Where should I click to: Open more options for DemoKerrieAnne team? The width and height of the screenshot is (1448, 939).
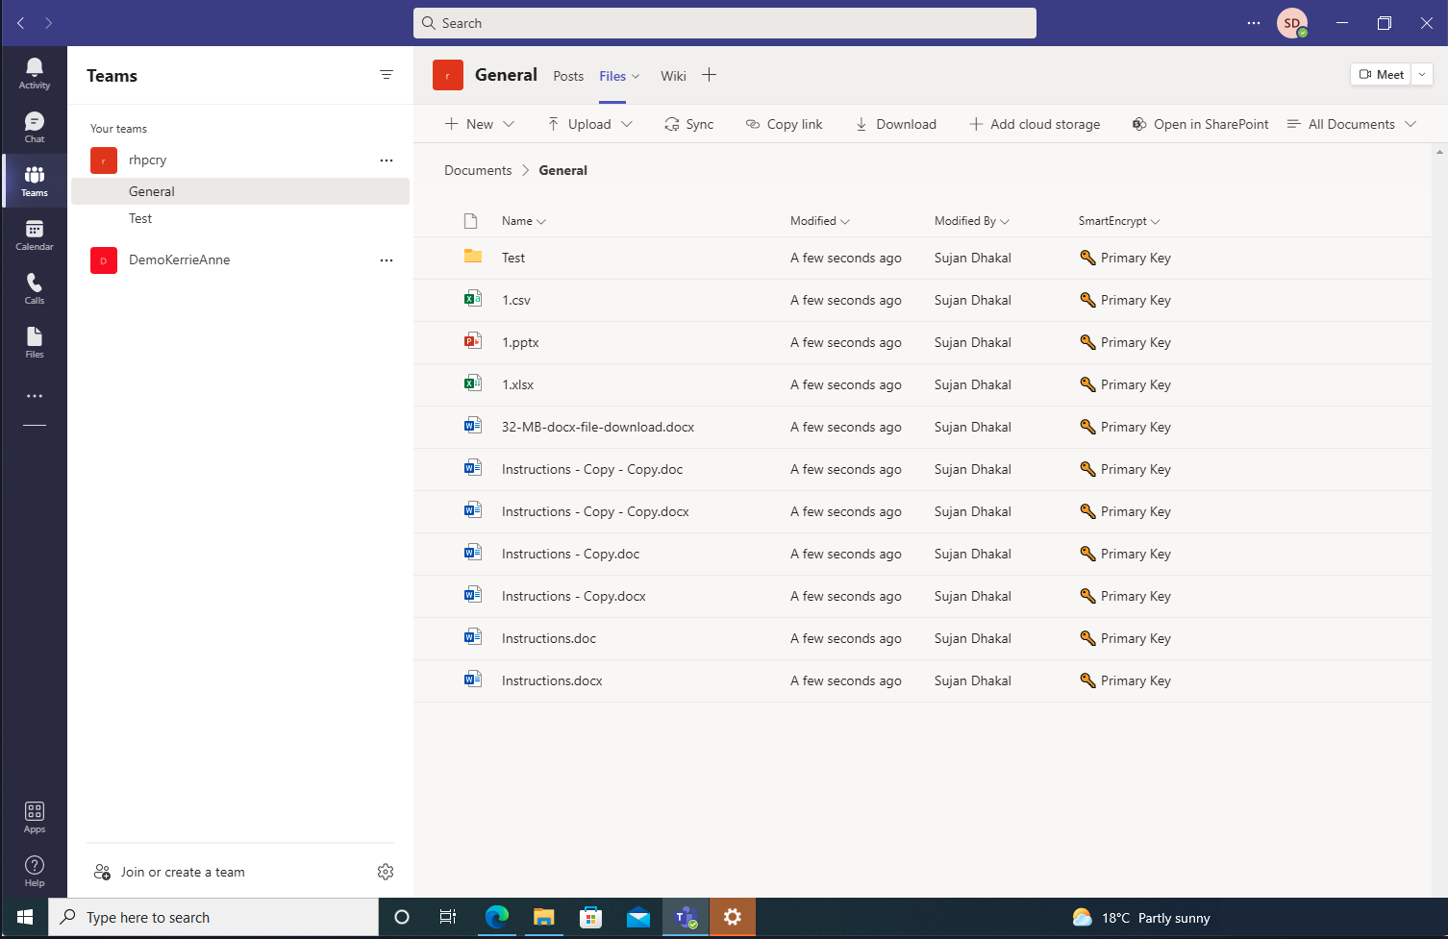pos(387,260)
